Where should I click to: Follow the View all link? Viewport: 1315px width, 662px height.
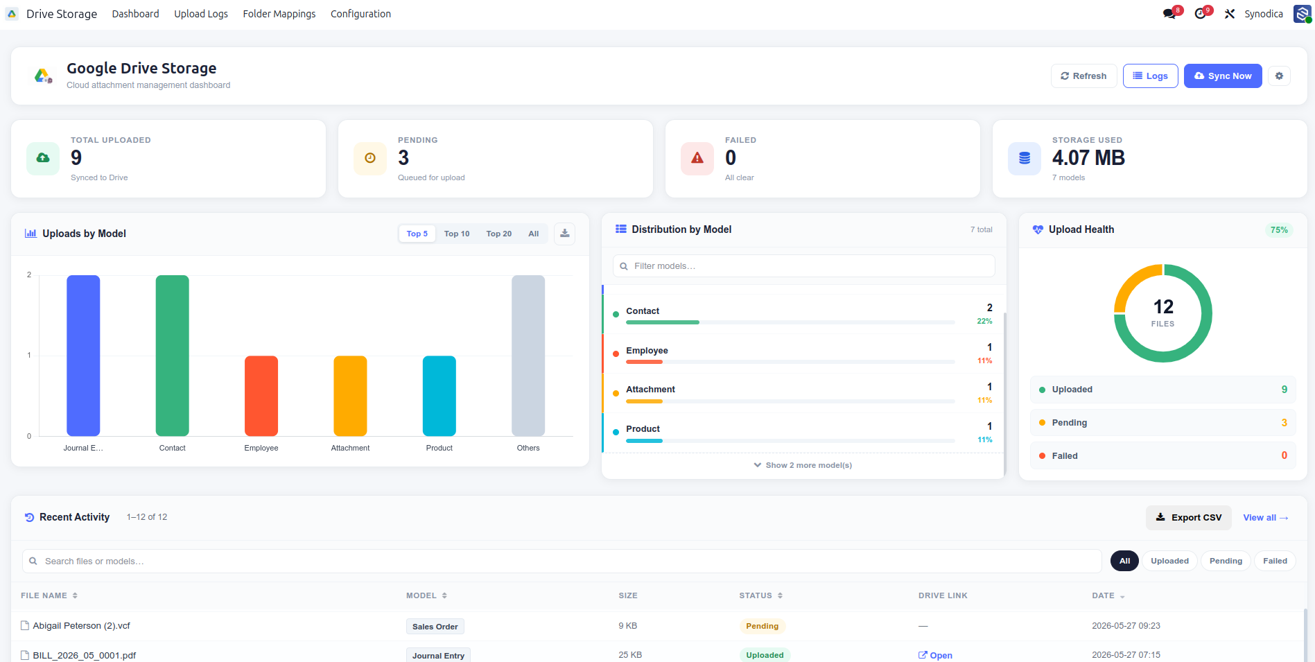pos(1266,518)
